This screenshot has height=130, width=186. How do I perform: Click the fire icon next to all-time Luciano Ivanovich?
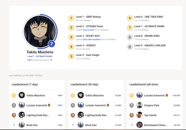tap(167, 95)
